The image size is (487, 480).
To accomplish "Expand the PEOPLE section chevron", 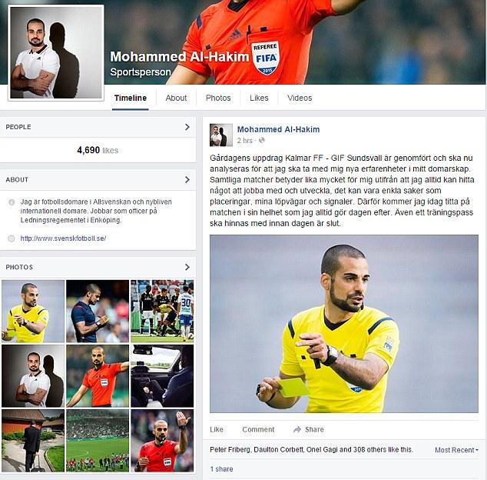I will pyautogui.click(x=187, y=127).
